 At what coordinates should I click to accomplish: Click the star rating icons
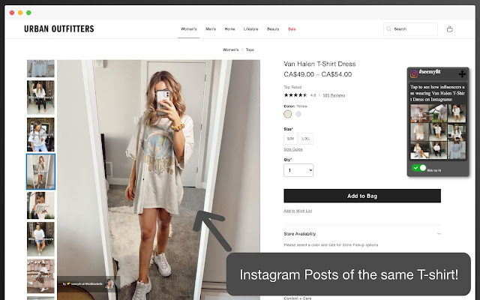(x=295, y=95)
